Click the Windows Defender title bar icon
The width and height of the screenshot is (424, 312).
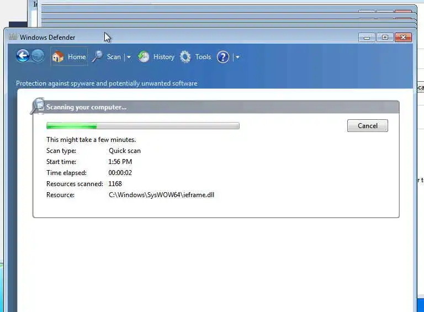tap(13, 37)
